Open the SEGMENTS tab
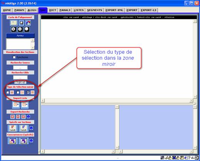Viewport: 200px width, 161px height. pos(95,10)
